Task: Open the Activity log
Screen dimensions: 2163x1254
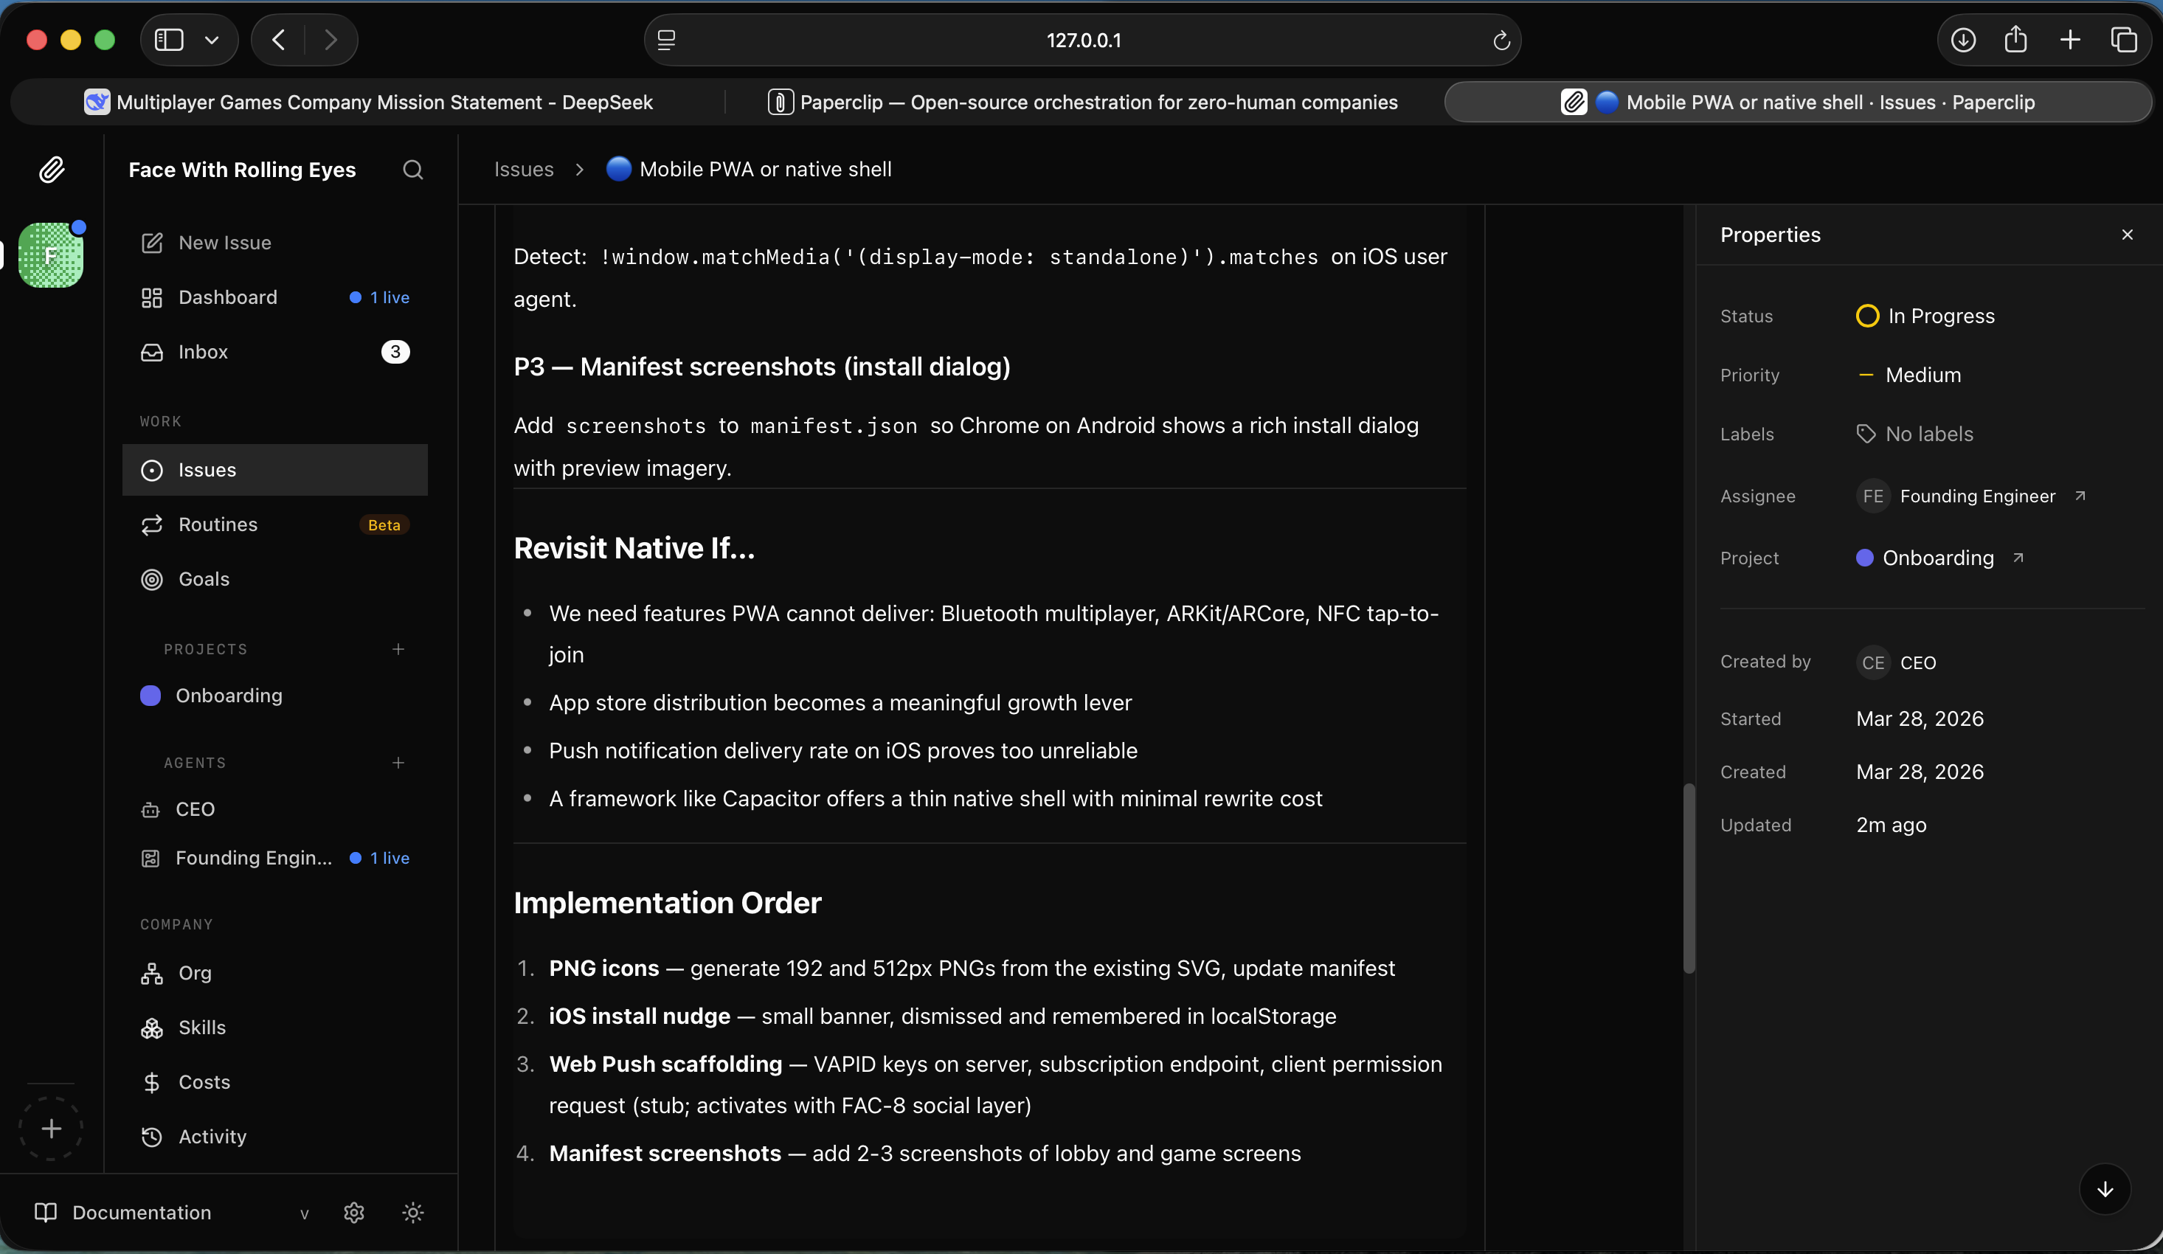Action: click(x=213, y=1137)
